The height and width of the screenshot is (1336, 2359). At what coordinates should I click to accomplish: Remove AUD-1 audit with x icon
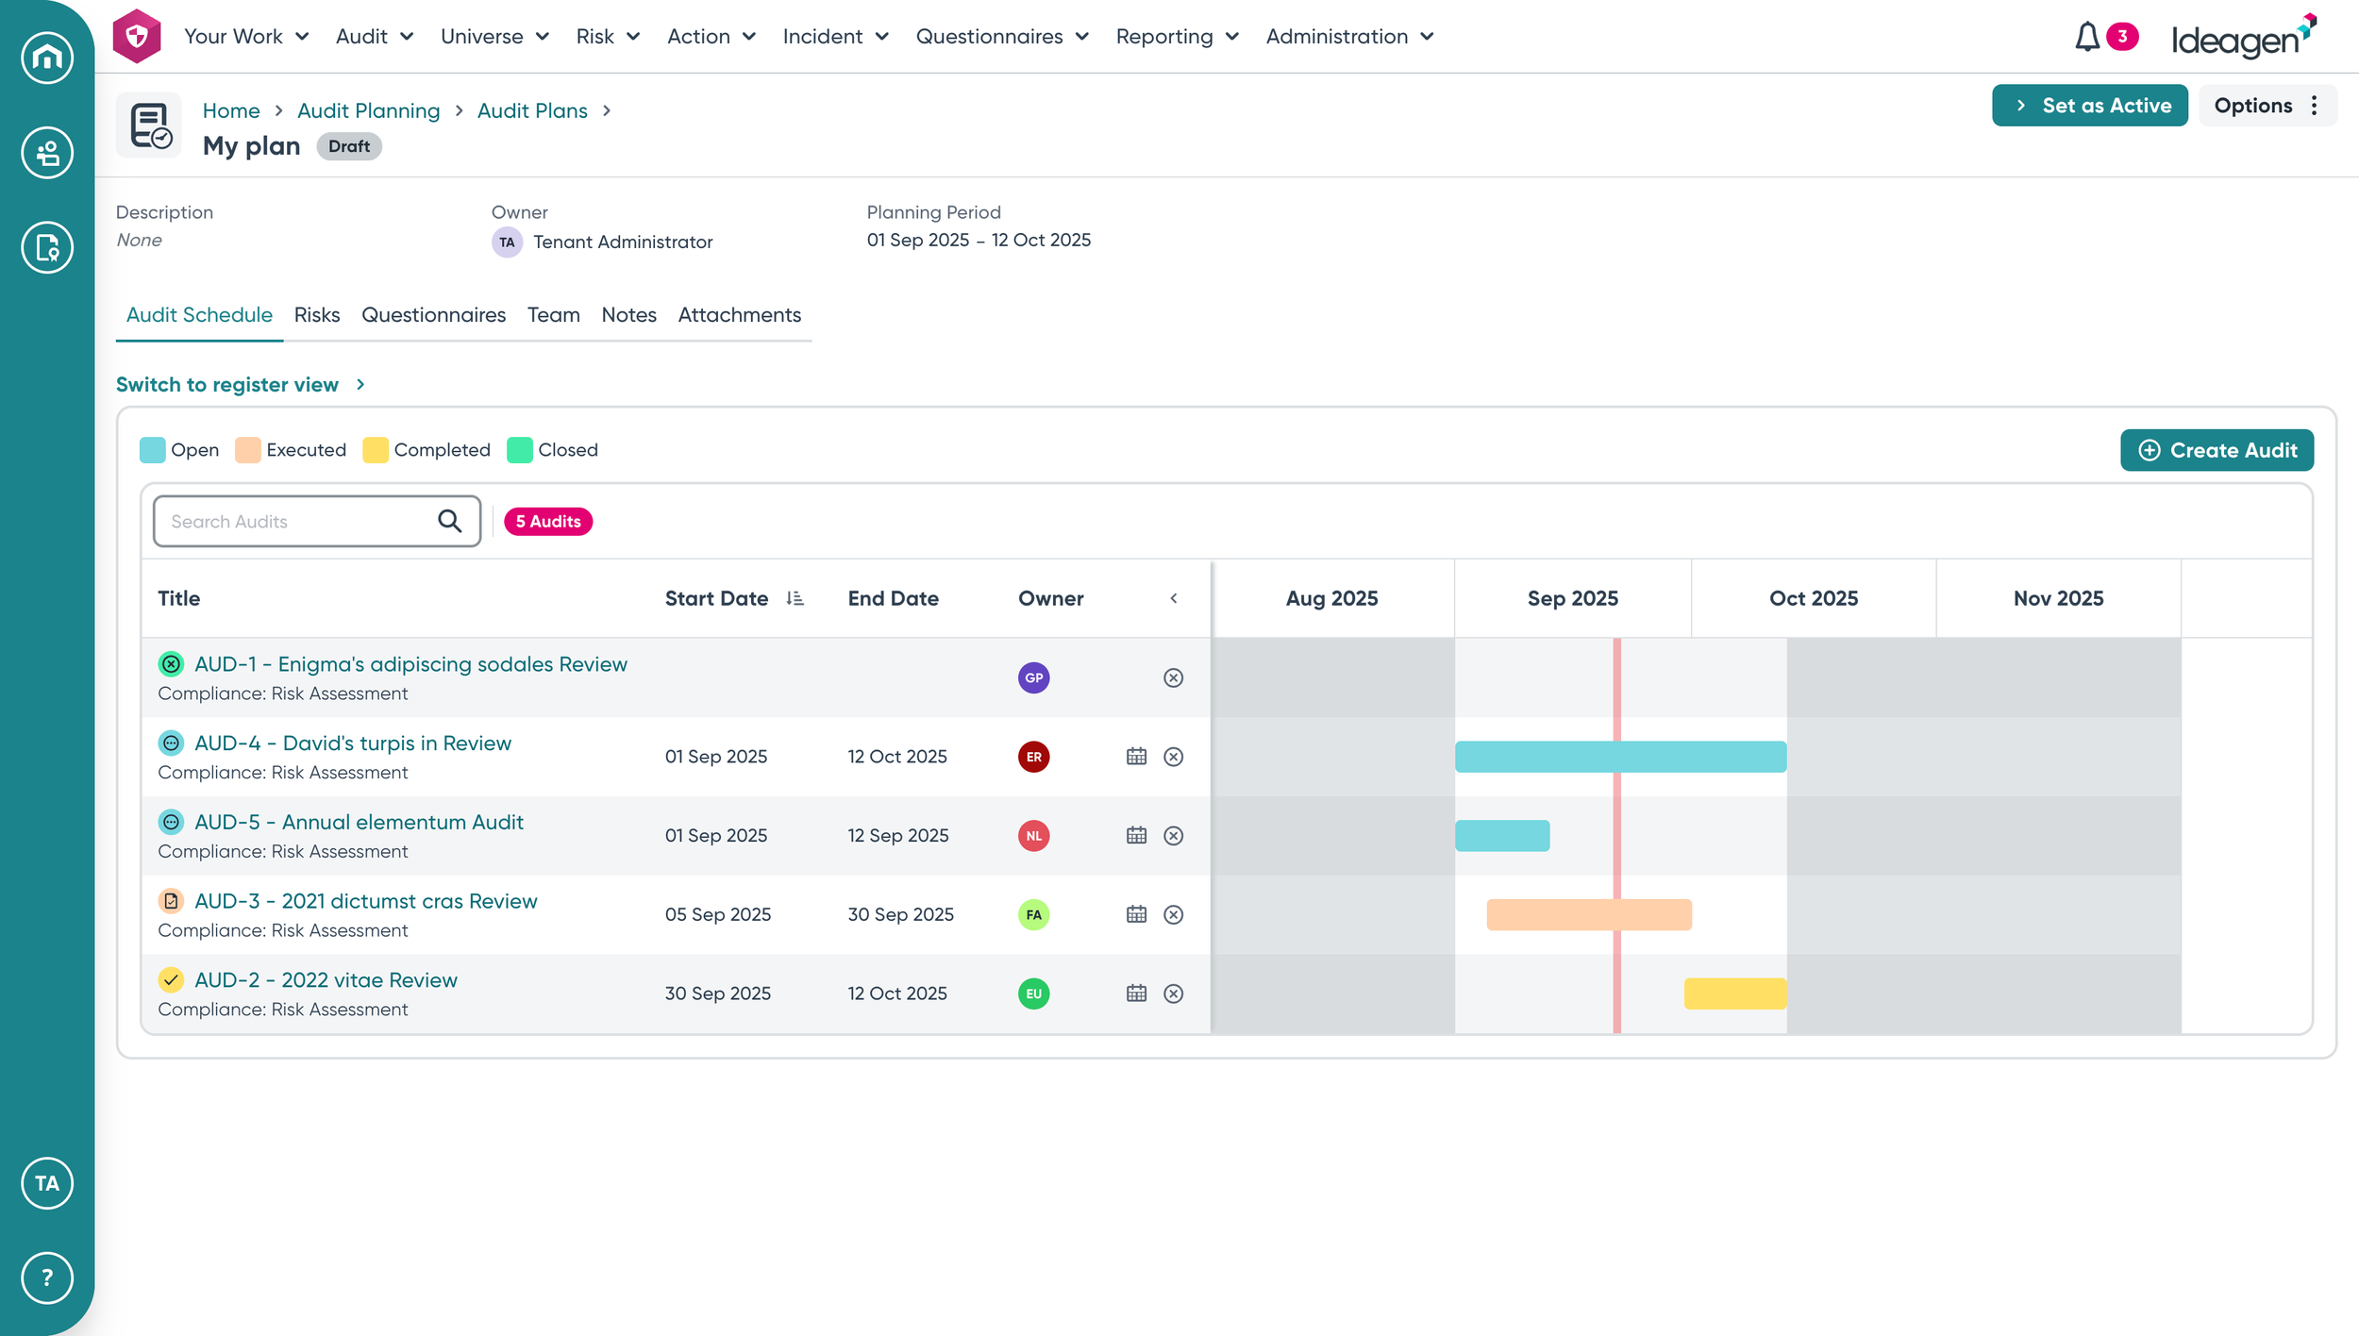[x=1173, y=677]
